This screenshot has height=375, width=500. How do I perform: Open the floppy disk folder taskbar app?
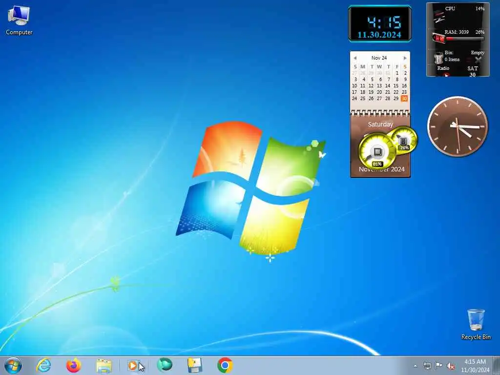194,365
